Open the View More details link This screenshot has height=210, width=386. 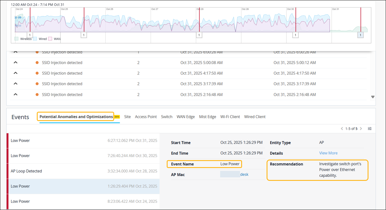pos(328,153)
